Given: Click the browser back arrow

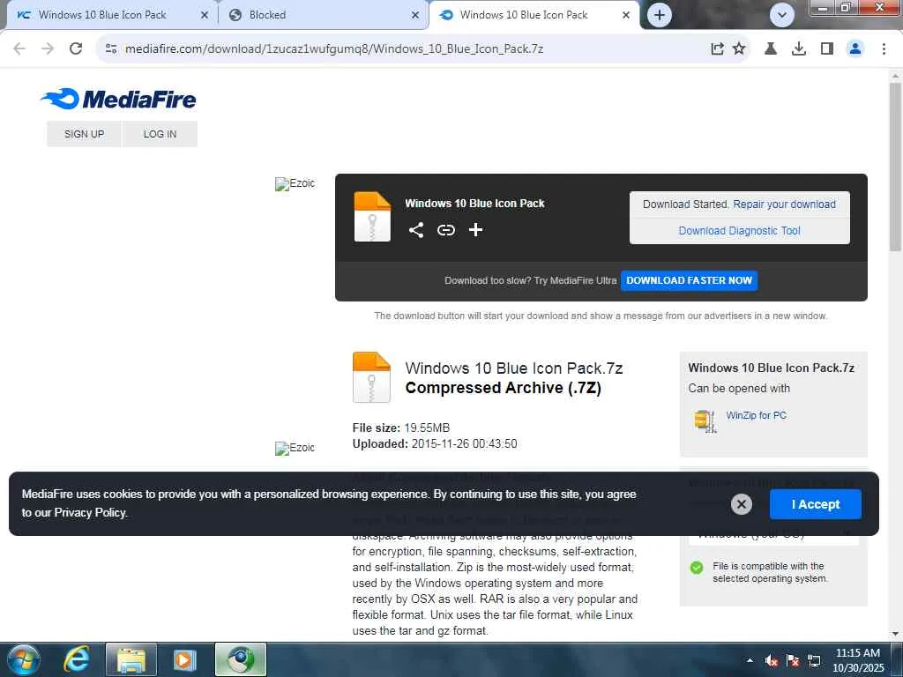Looking at the screenshot, I should point(19,48).
